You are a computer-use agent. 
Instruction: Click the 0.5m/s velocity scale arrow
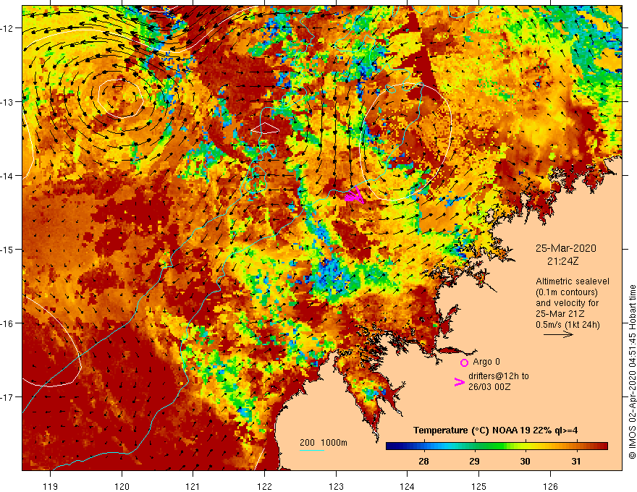(x=558, y=334)
